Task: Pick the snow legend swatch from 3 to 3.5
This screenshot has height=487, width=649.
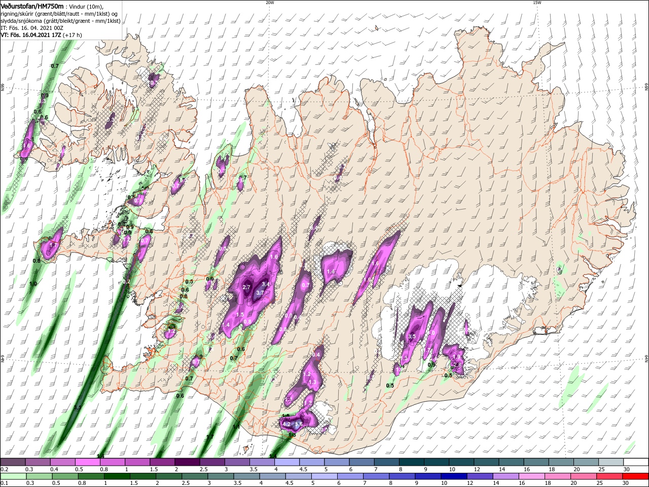Action: [236, 462]
